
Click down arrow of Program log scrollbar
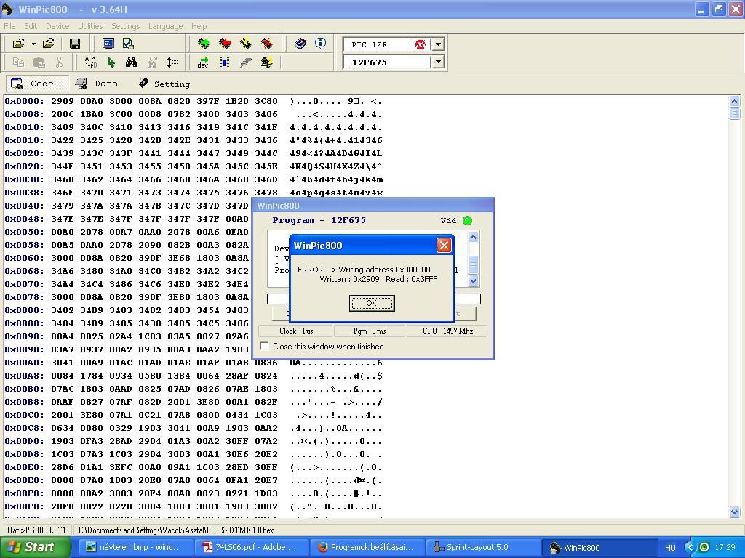473,281
